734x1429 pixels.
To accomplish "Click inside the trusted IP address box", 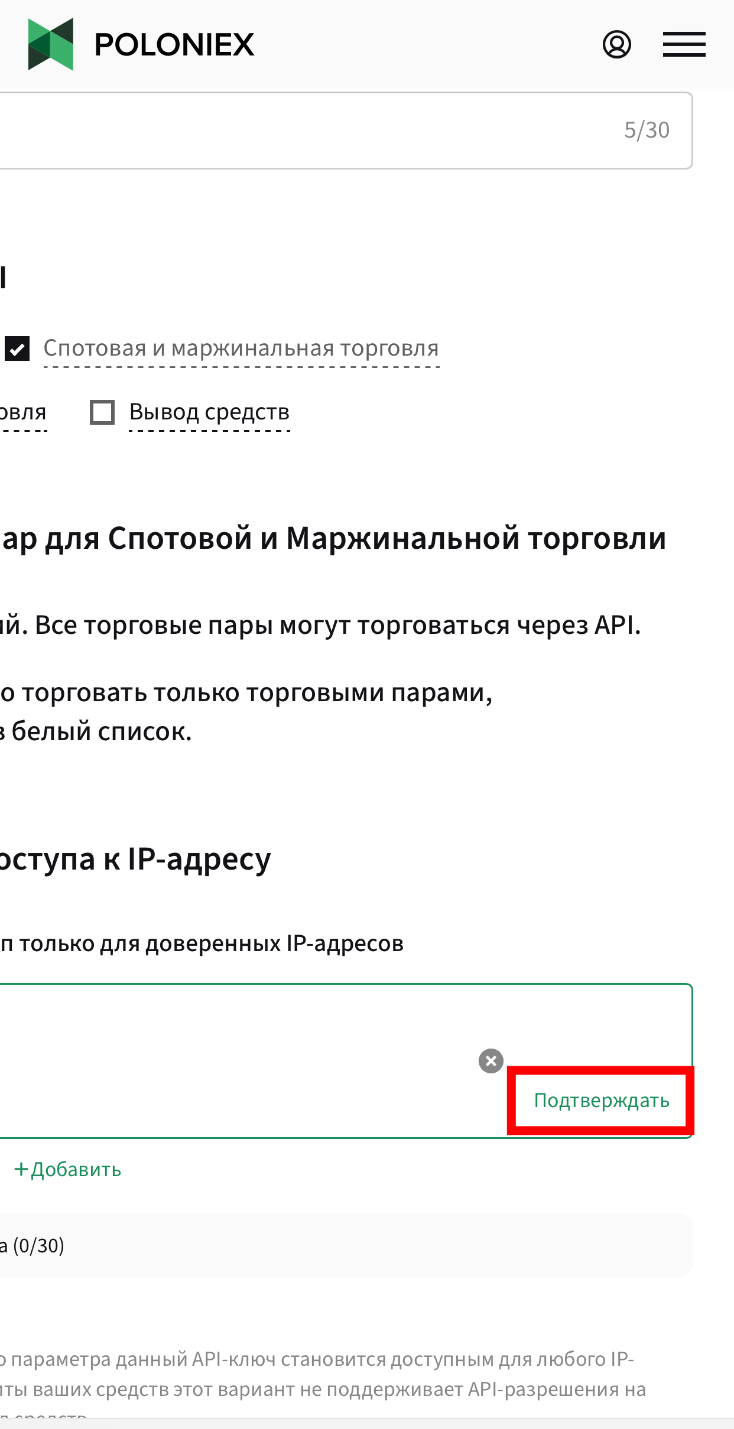I will click(x=346, y=1060).
